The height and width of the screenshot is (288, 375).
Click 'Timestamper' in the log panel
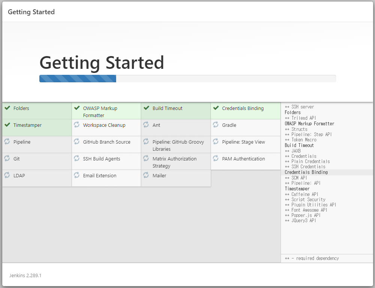pos(297,189)
